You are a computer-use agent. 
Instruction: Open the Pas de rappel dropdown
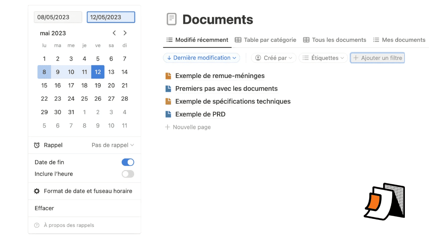click(x=113, y=145)
